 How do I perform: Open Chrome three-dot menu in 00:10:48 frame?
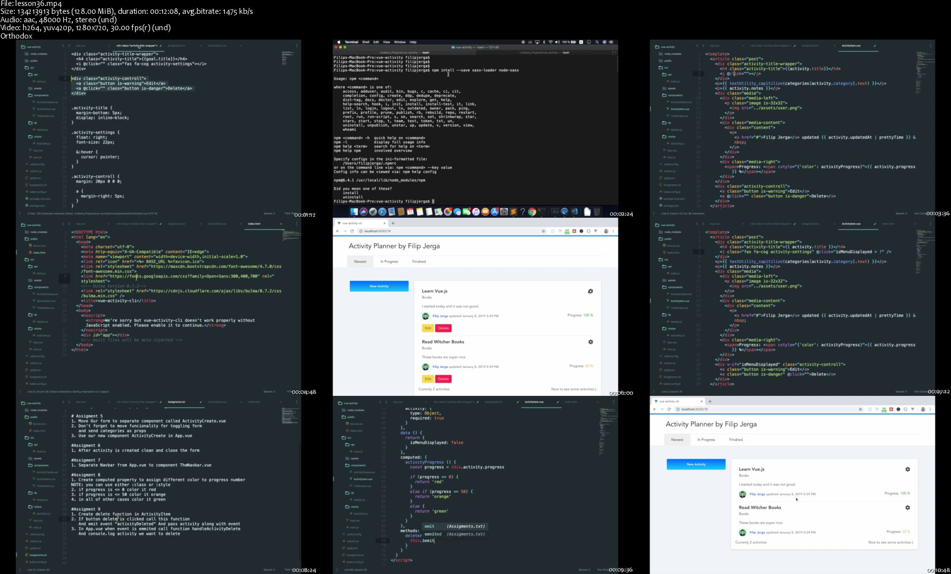click(x=930, y=409)
